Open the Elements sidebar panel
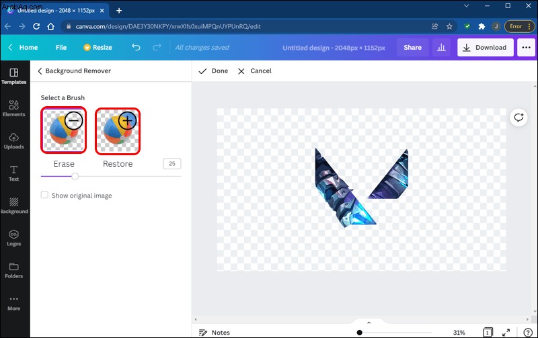 pos(13,109)
